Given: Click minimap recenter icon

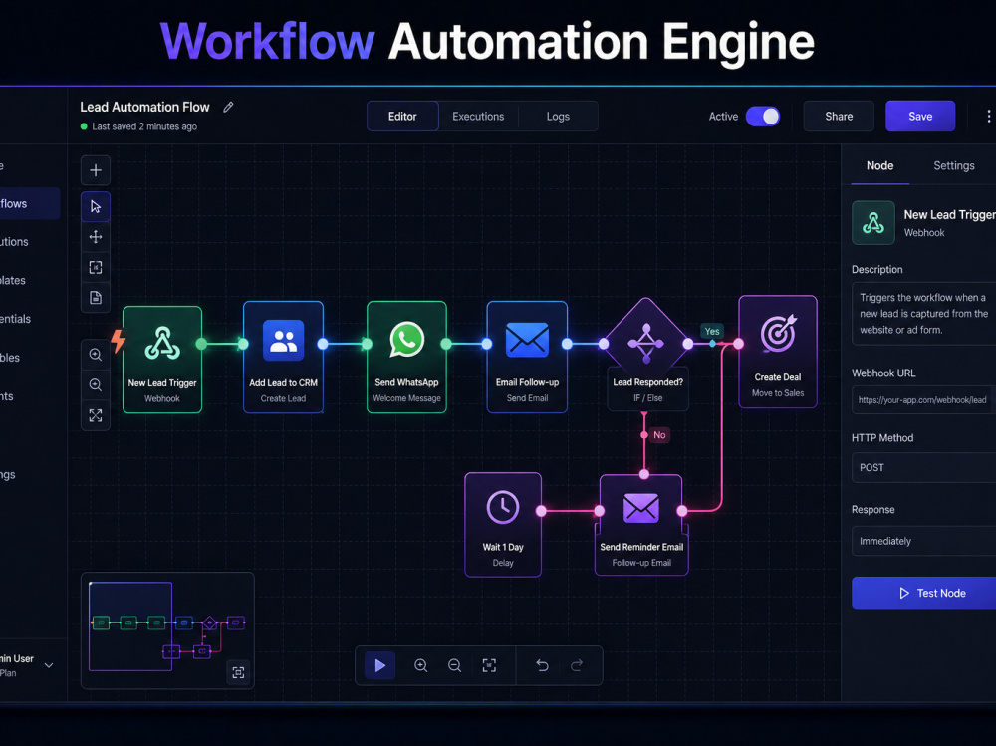Looking at the screenshot, I should click(238, 673).
